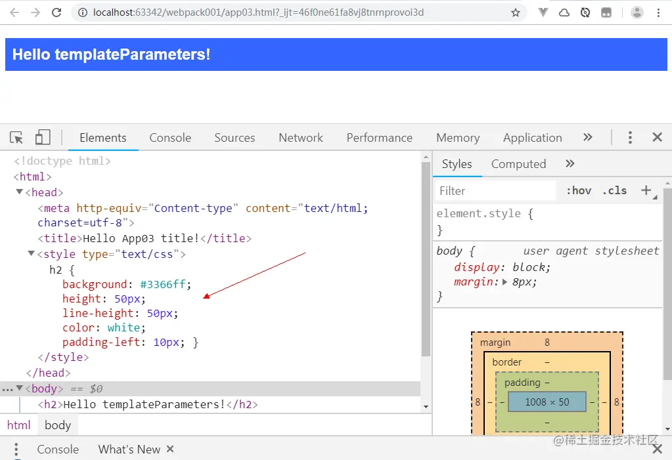The height and width of the screenshot is (460, 672).
Task: Show more sidebar panes chevron
Action: pyautogui.click(x=570, y=163)
